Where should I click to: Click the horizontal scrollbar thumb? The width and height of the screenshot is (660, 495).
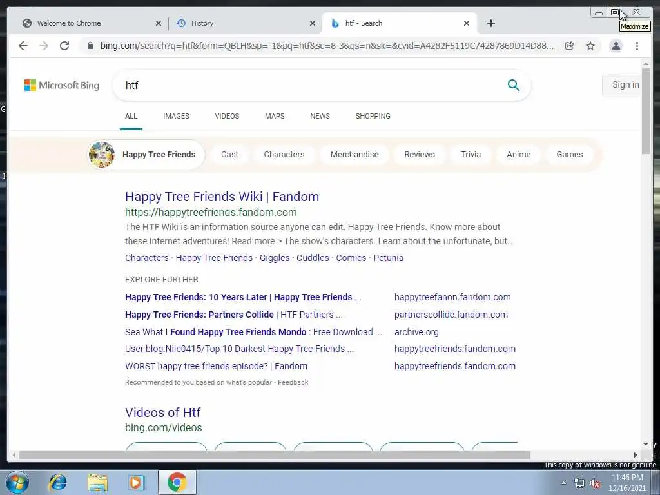[275, 455]
